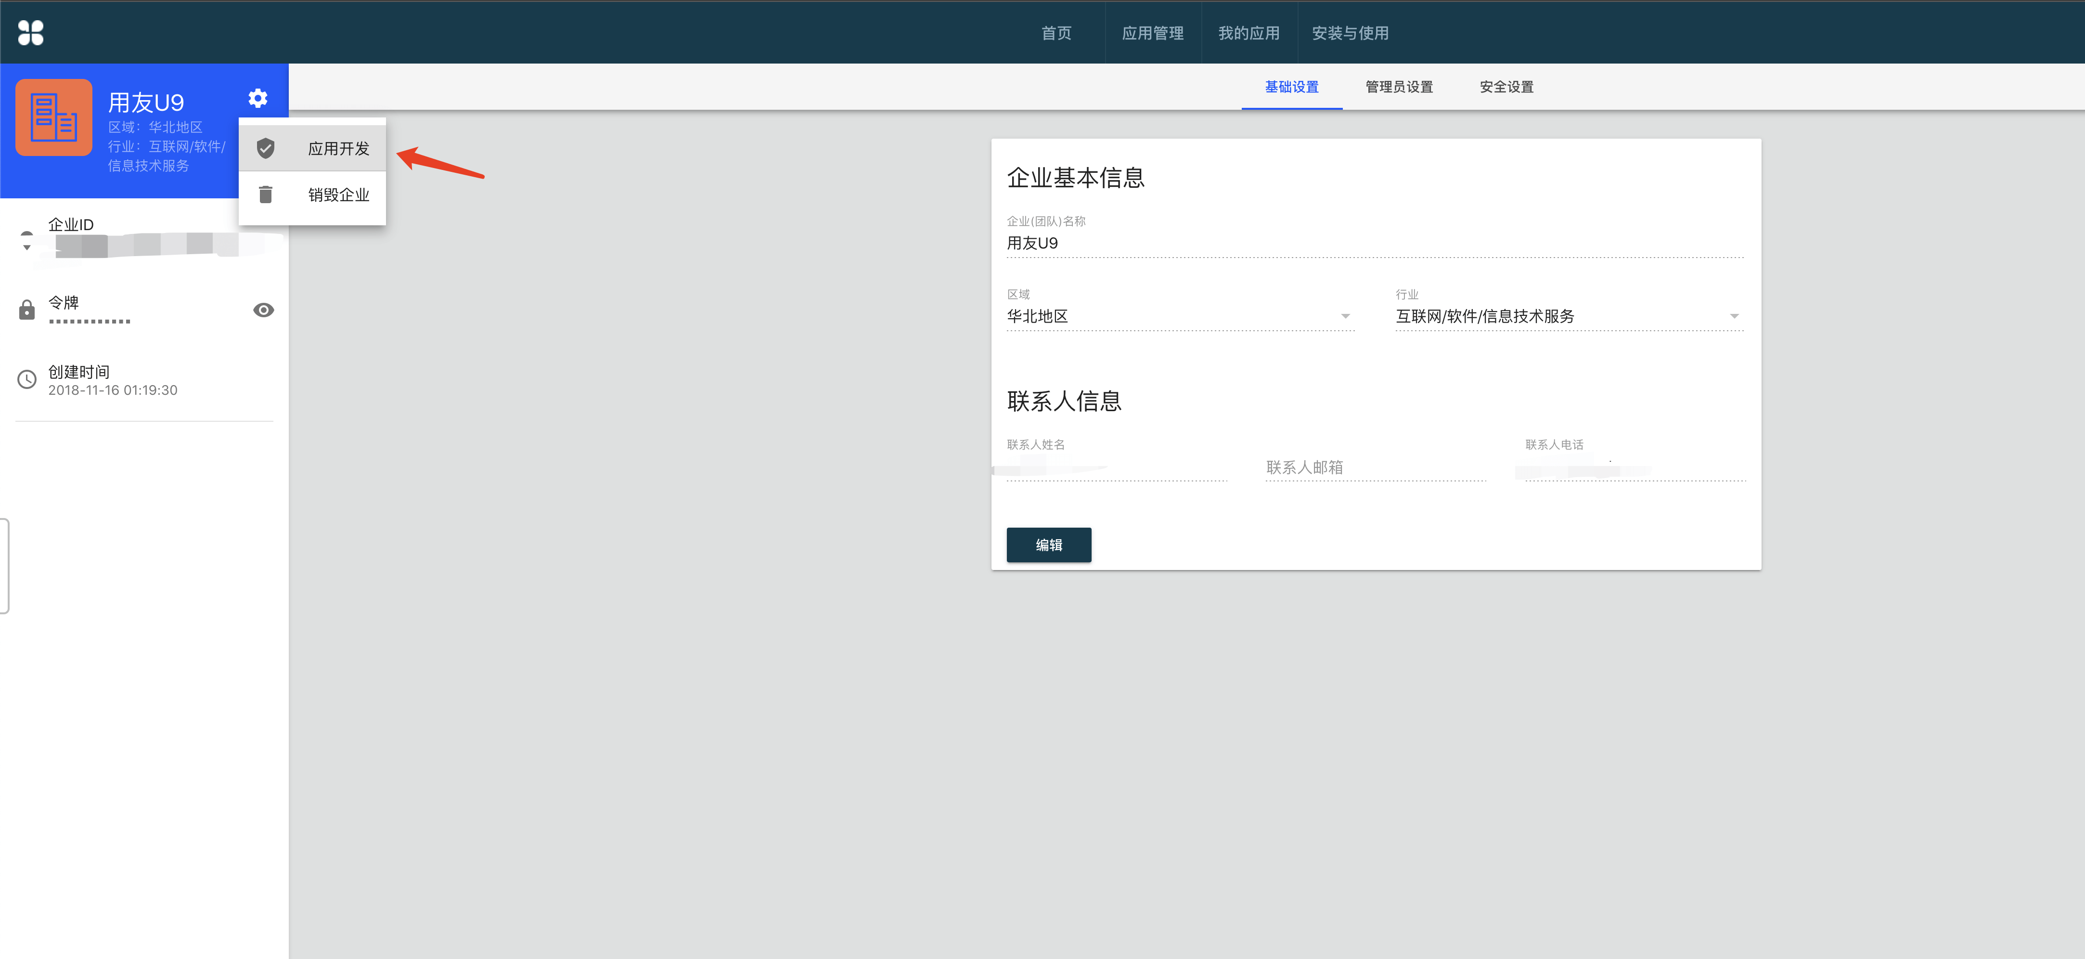The image size is (2085, 959).
Task: Select 应用开发 from the popup menu
Action: point(338,149)
